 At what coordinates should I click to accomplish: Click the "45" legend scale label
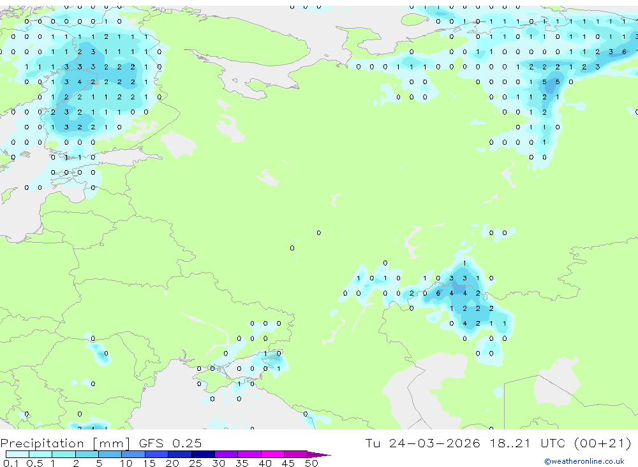tap(288, 463)
